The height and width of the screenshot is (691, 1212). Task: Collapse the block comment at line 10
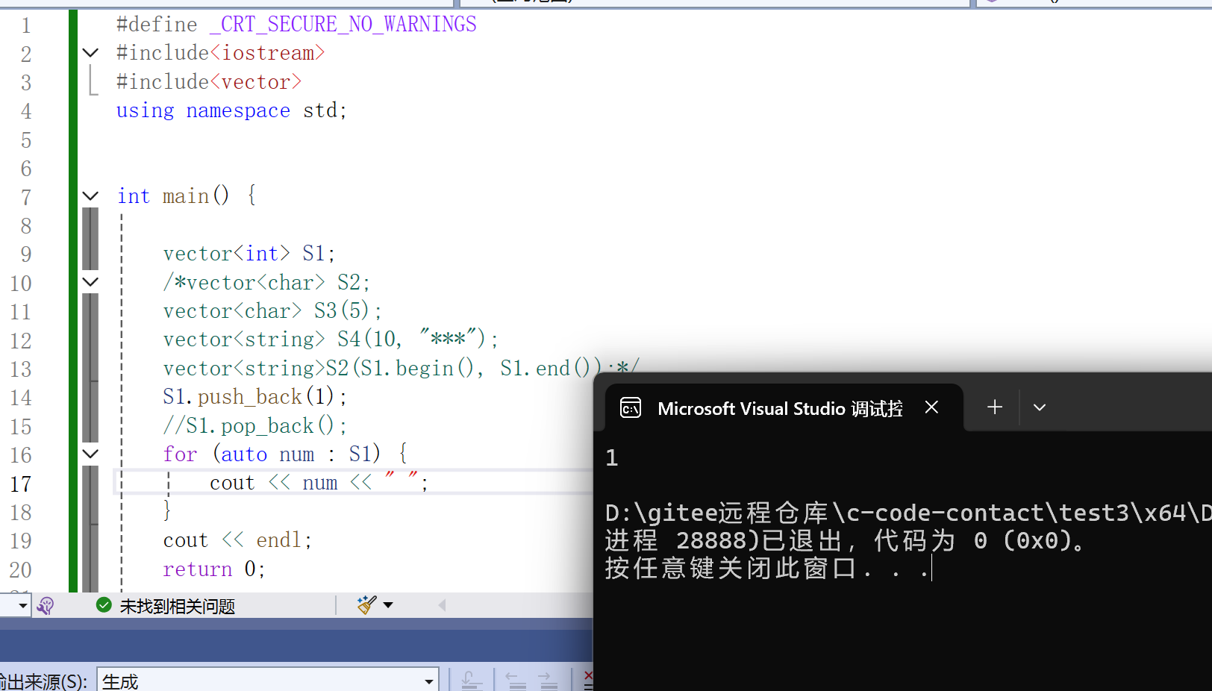[x=90, y=282]
